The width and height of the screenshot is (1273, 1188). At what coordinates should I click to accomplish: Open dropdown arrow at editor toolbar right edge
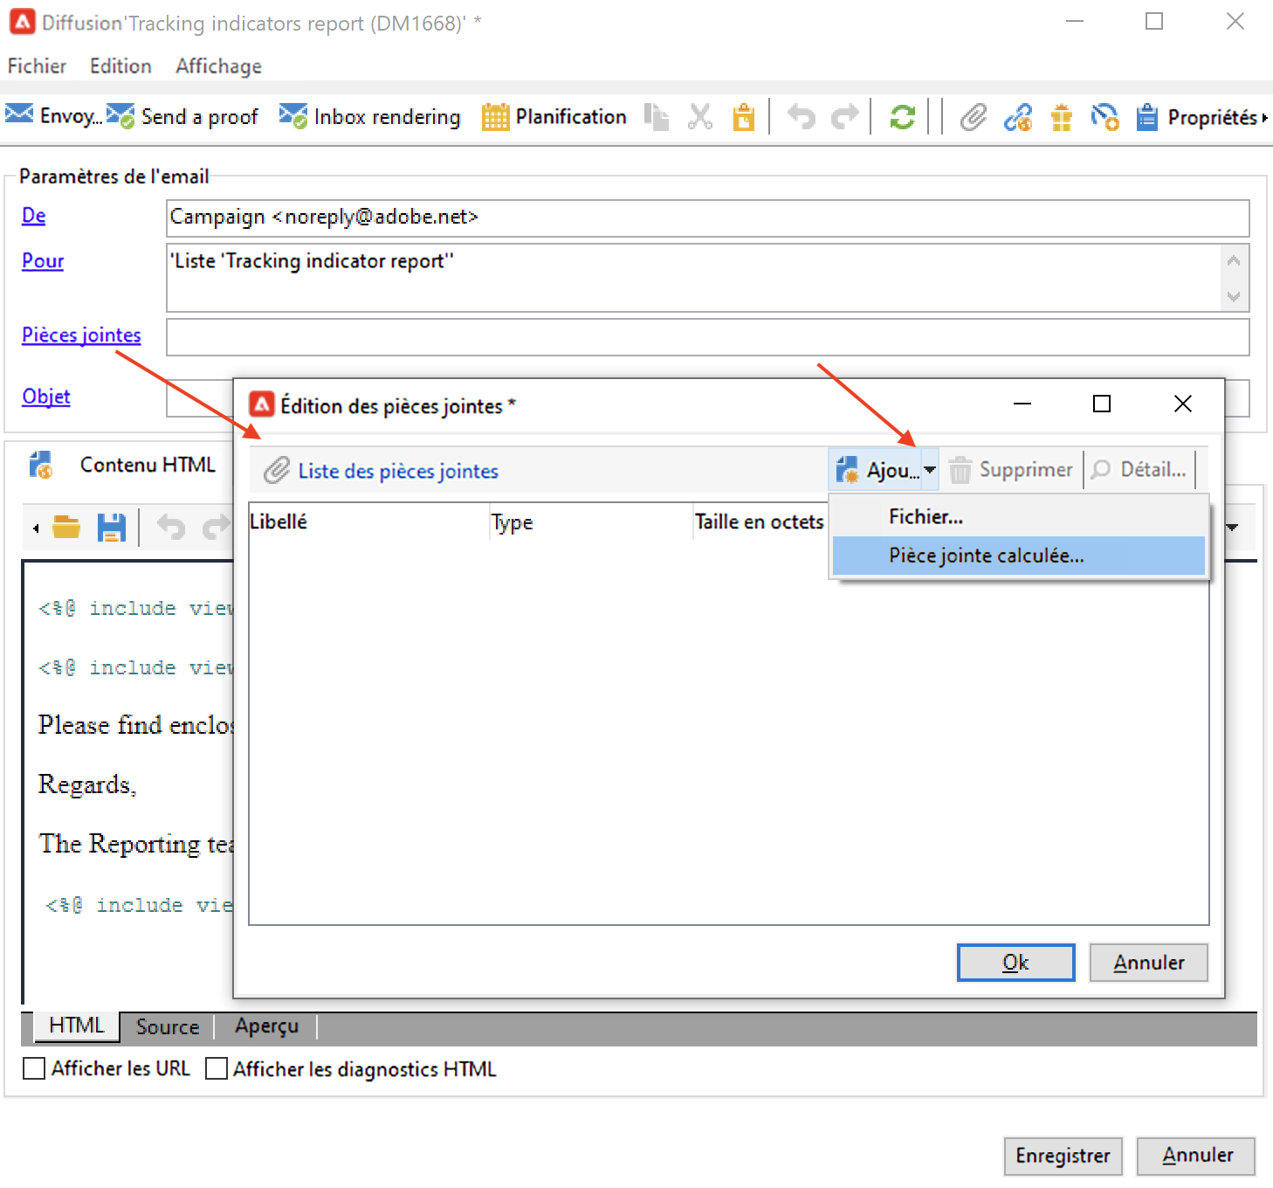1233,527
